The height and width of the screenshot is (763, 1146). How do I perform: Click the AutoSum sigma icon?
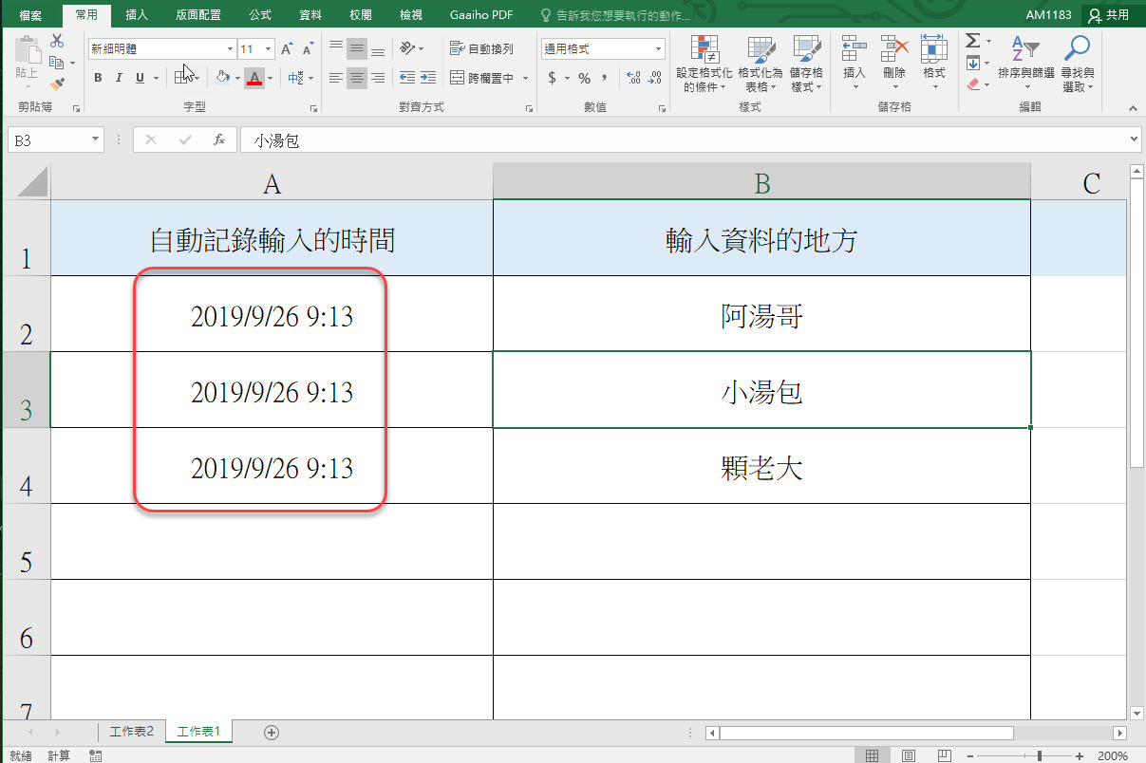[973, 41]
